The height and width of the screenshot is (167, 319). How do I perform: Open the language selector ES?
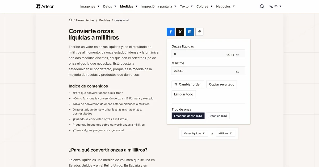pyautogui.click(x=275, y=6)
